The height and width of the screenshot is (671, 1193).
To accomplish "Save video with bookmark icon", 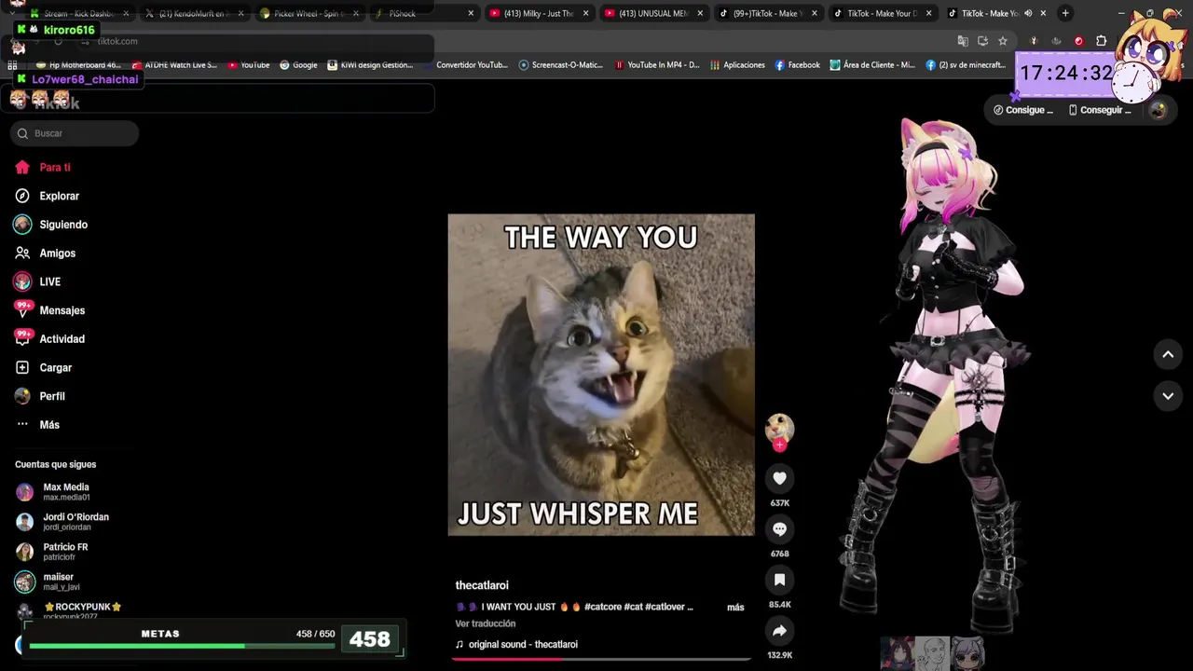I will [x=779, y=580].
